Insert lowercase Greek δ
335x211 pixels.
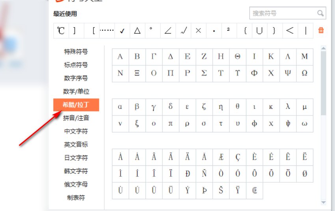(x=171, y=107)
